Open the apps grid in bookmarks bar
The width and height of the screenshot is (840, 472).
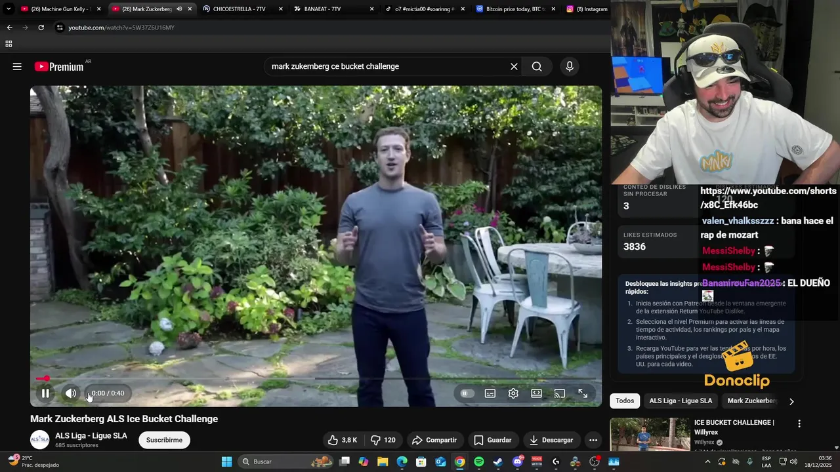tap(9, 44)
